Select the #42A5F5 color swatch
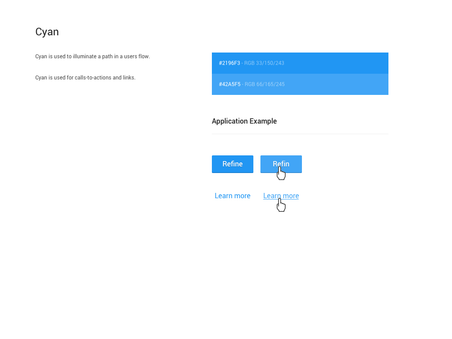This screenshot has height=339, width=452. click(300, 84)
